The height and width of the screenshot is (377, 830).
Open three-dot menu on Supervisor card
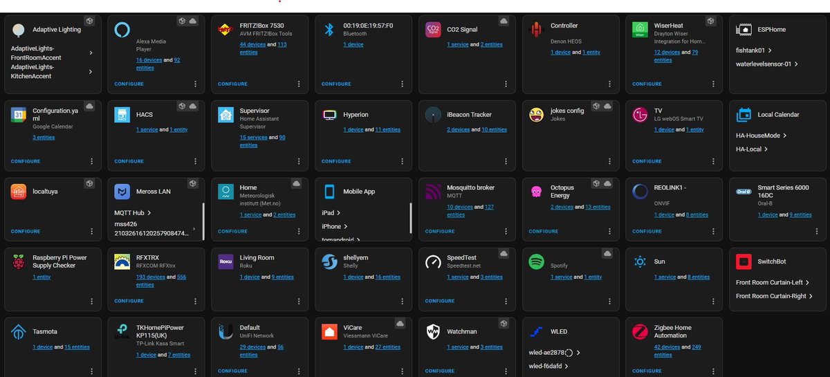click(299, 161)
